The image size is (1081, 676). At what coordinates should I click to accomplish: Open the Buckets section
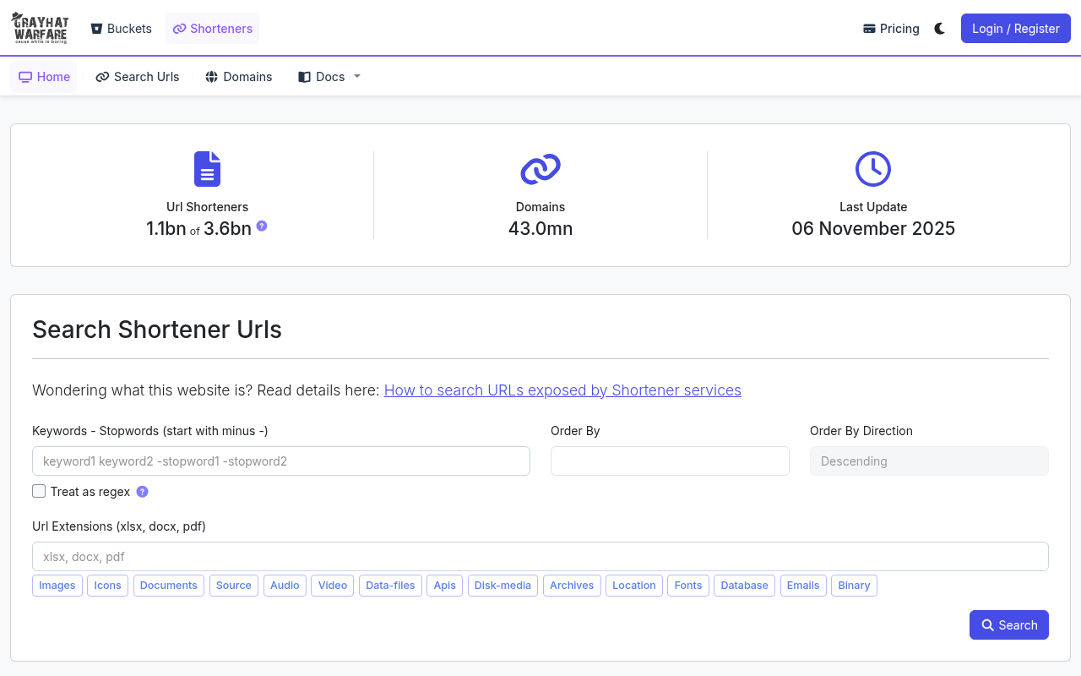tap(121, 29)
